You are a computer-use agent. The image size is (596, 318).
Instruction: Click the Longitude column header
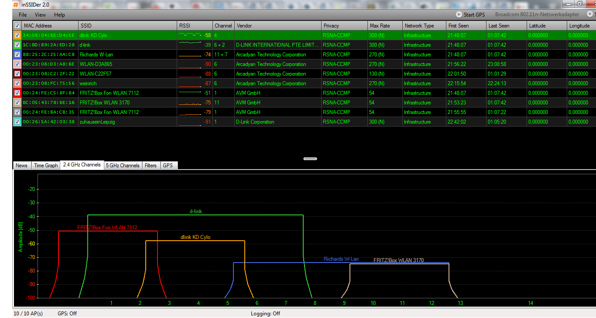tap(581, 26)
